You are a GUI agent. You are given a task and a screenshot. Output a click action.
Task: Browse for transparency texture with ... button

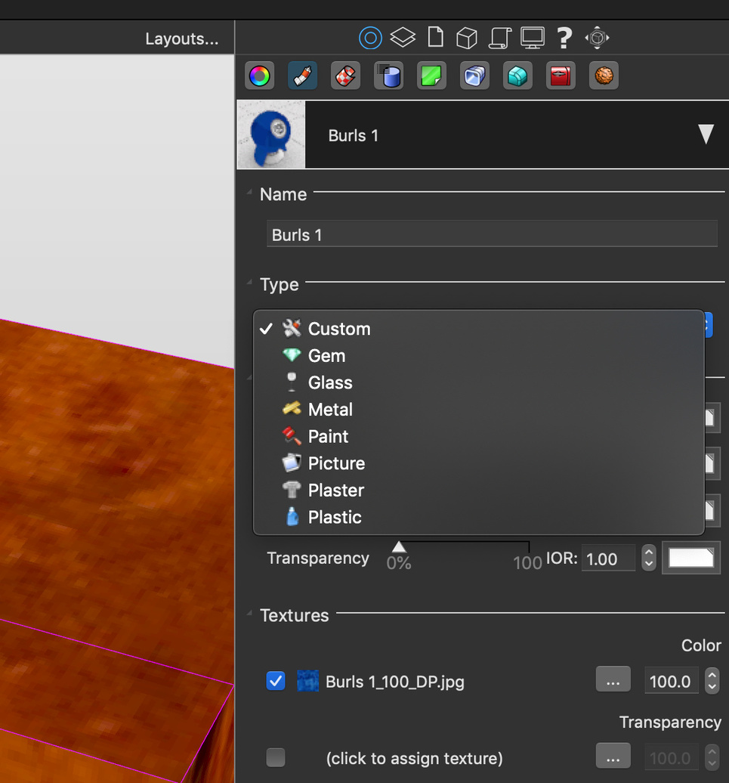[x=613, y=756]
